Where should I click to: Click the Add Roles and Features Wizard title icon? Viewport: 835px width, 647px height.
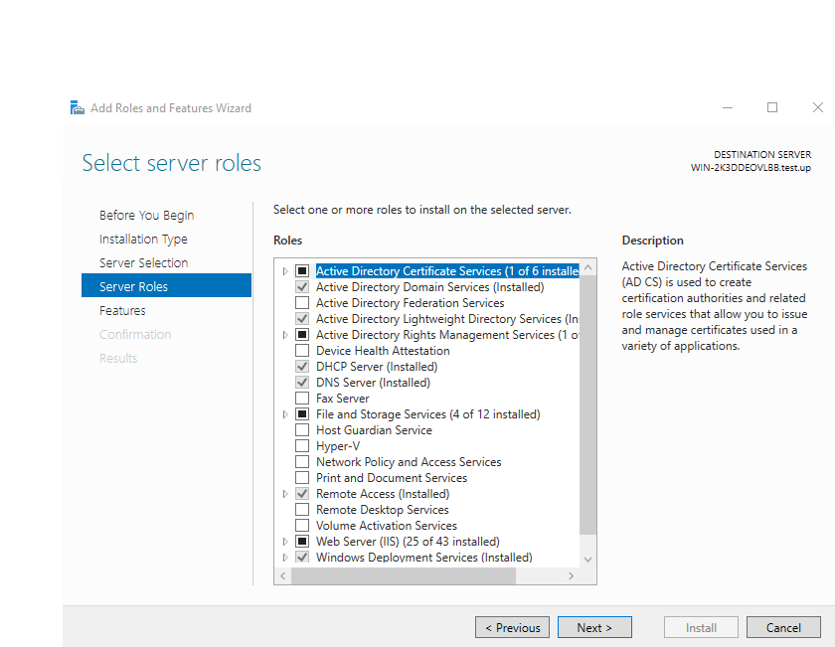tap(78, 107)
